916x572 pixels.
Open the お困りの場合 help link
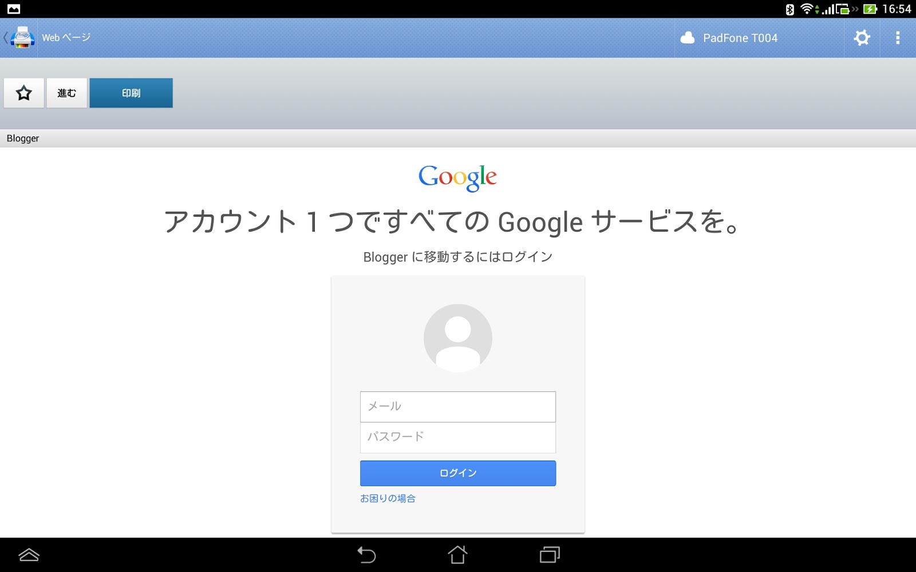[388, 498]
